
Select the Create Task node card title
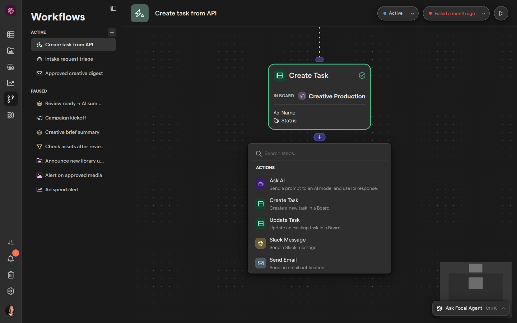[x=309, y=75]
